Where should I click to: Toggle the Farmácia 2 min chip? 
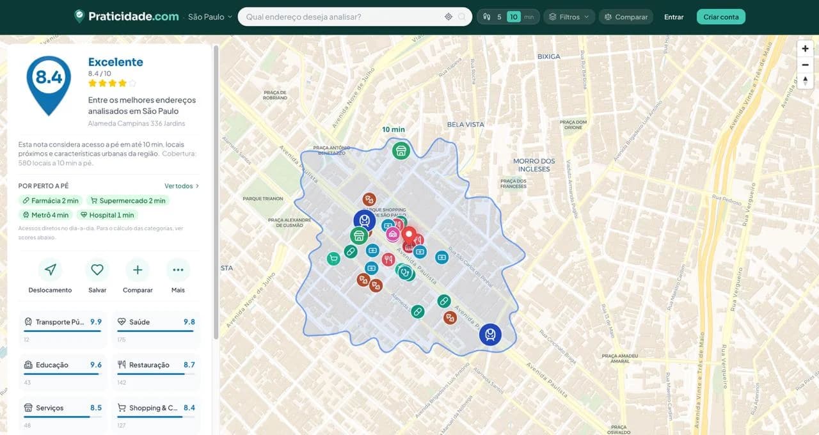pos(51,200)
